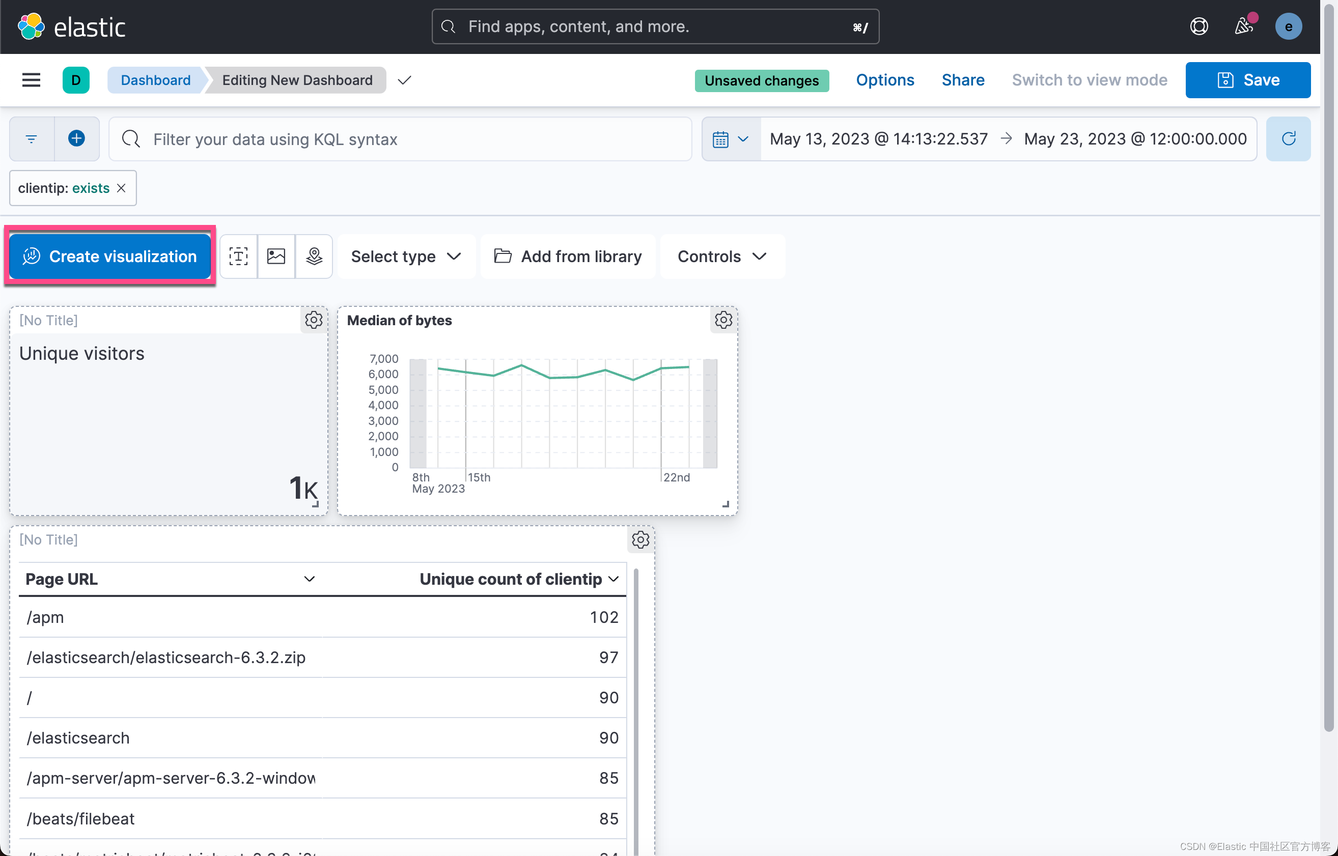Open the Options menu

(885, 80)
